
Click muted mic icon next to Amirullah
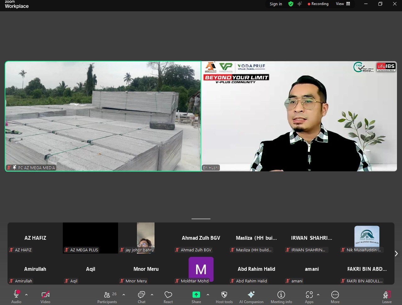[x=11, y=281]
